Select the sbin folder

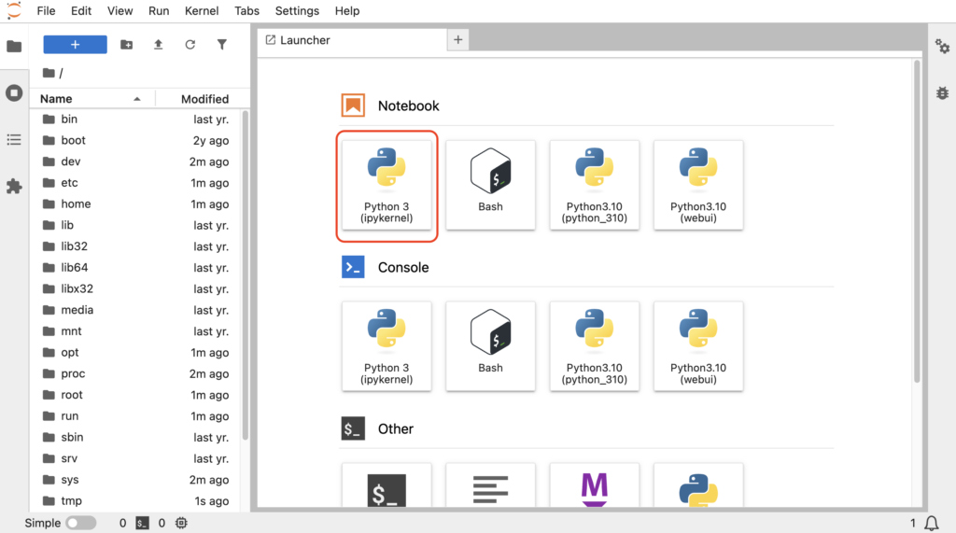[136, 437]
